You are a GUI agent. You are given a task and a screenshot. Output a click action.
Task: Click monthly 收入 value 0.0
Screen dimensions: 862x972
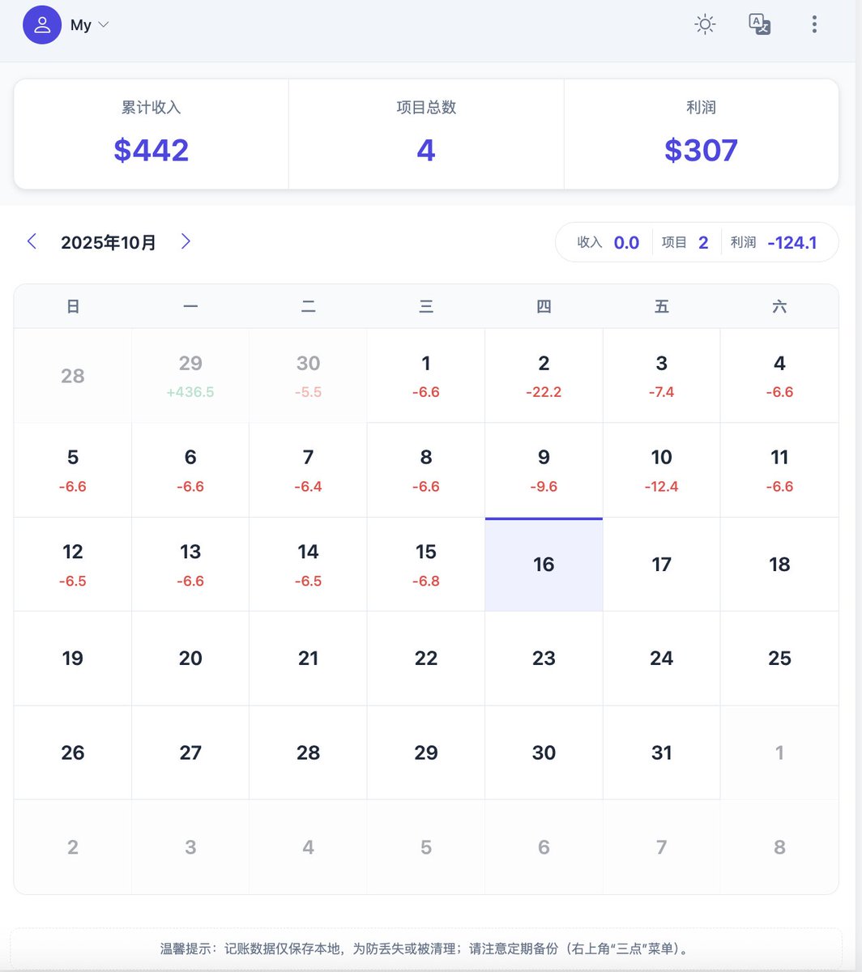[626, 242]
